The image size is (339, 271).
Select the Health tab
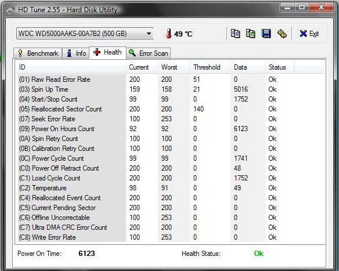click(x=107, y=52)
